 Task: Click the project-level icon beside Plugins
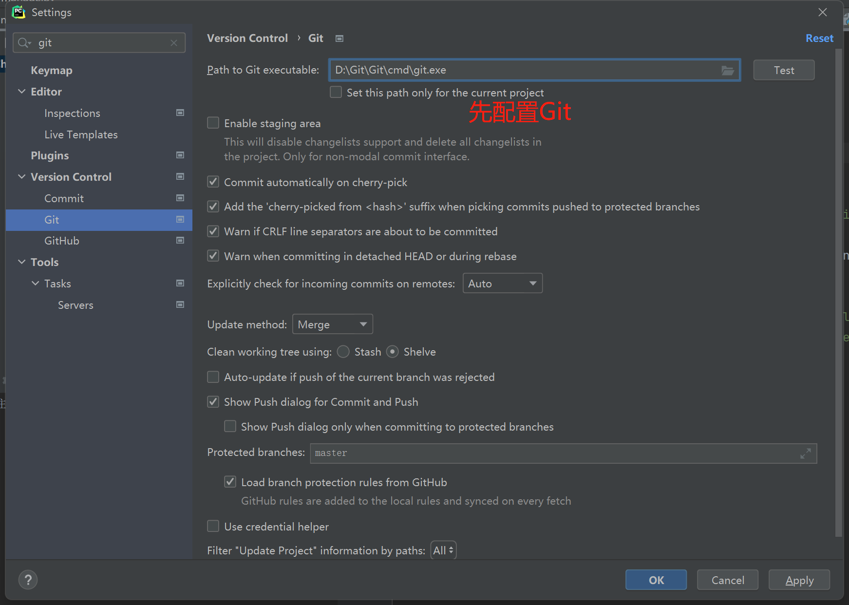[180, 155]
